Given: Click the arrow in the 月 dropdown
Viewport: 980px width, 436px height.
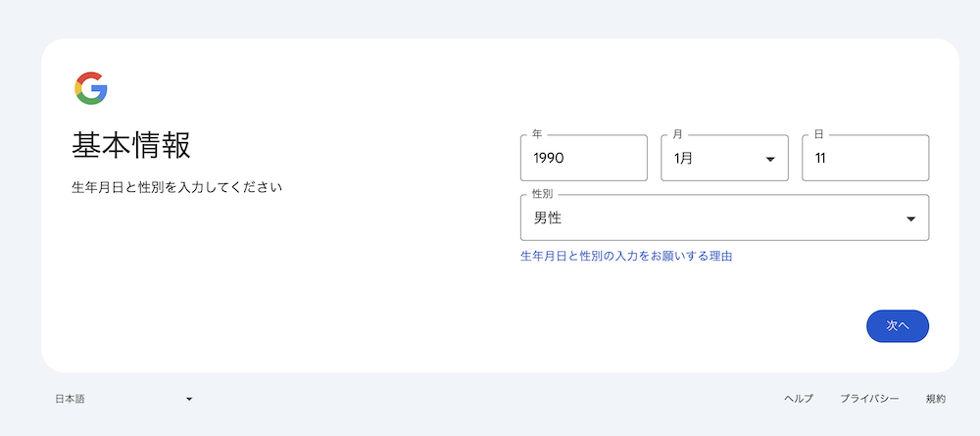Looking at the screenshot, I should [770, 160].
